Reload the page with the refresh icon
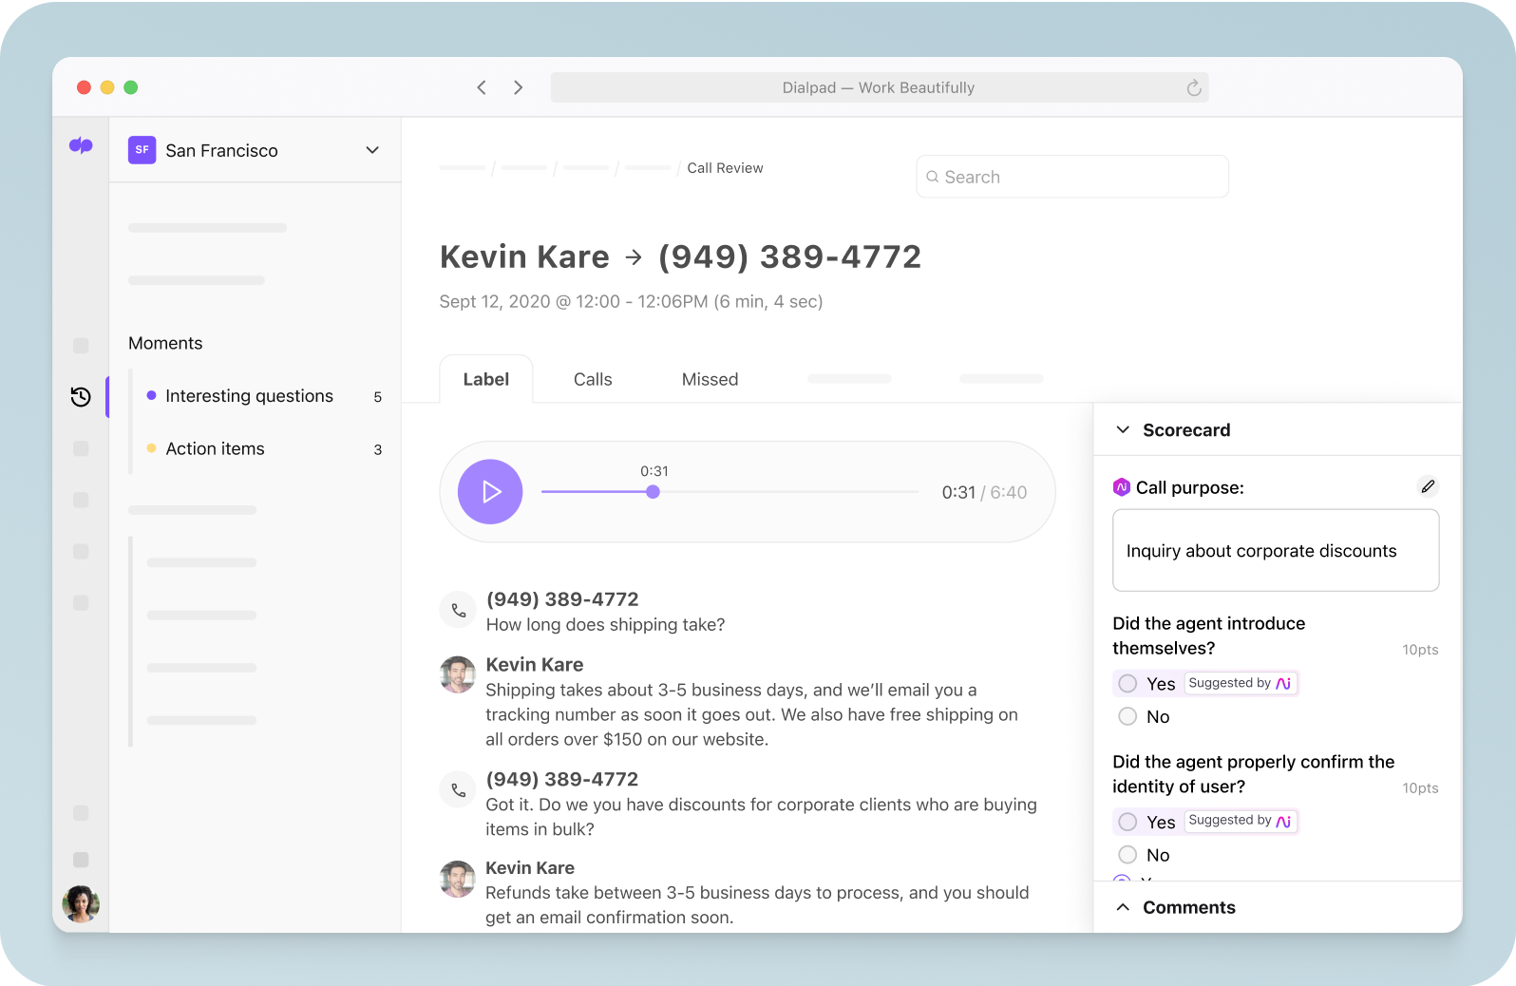Viewport: 1516px width, 986px height. [x=1194, y=87]
